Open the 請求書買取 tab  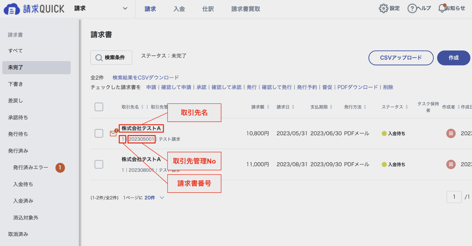coord(246,9)
